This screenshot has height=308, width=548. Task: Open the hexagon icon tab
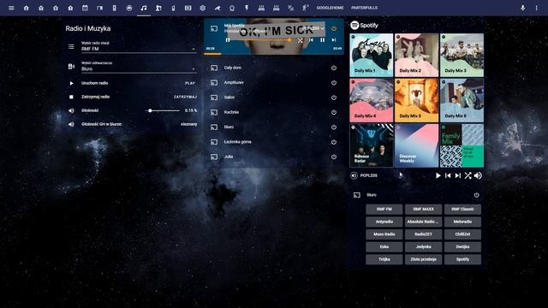(x=203, y=8)
